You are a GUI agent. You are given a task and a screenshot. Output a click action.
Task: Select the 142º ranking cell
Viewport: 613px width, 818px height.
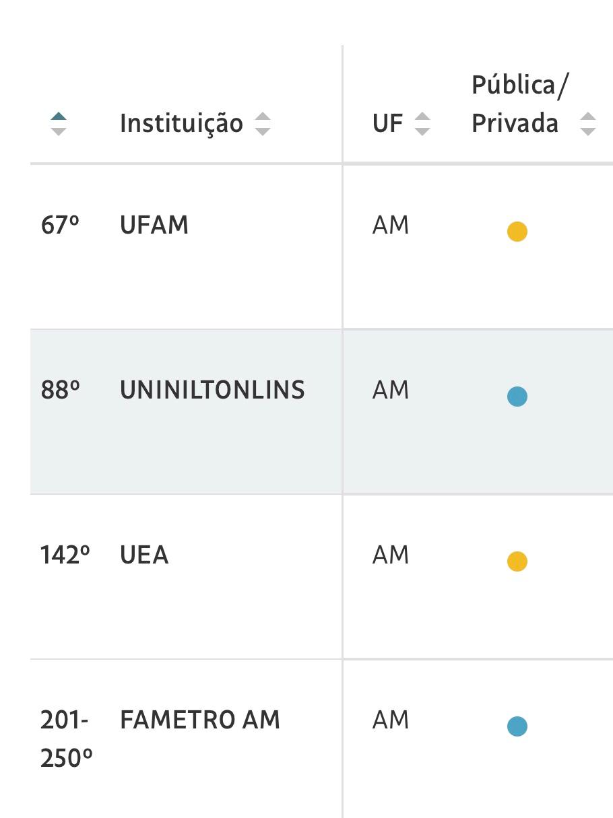[65, 555]
